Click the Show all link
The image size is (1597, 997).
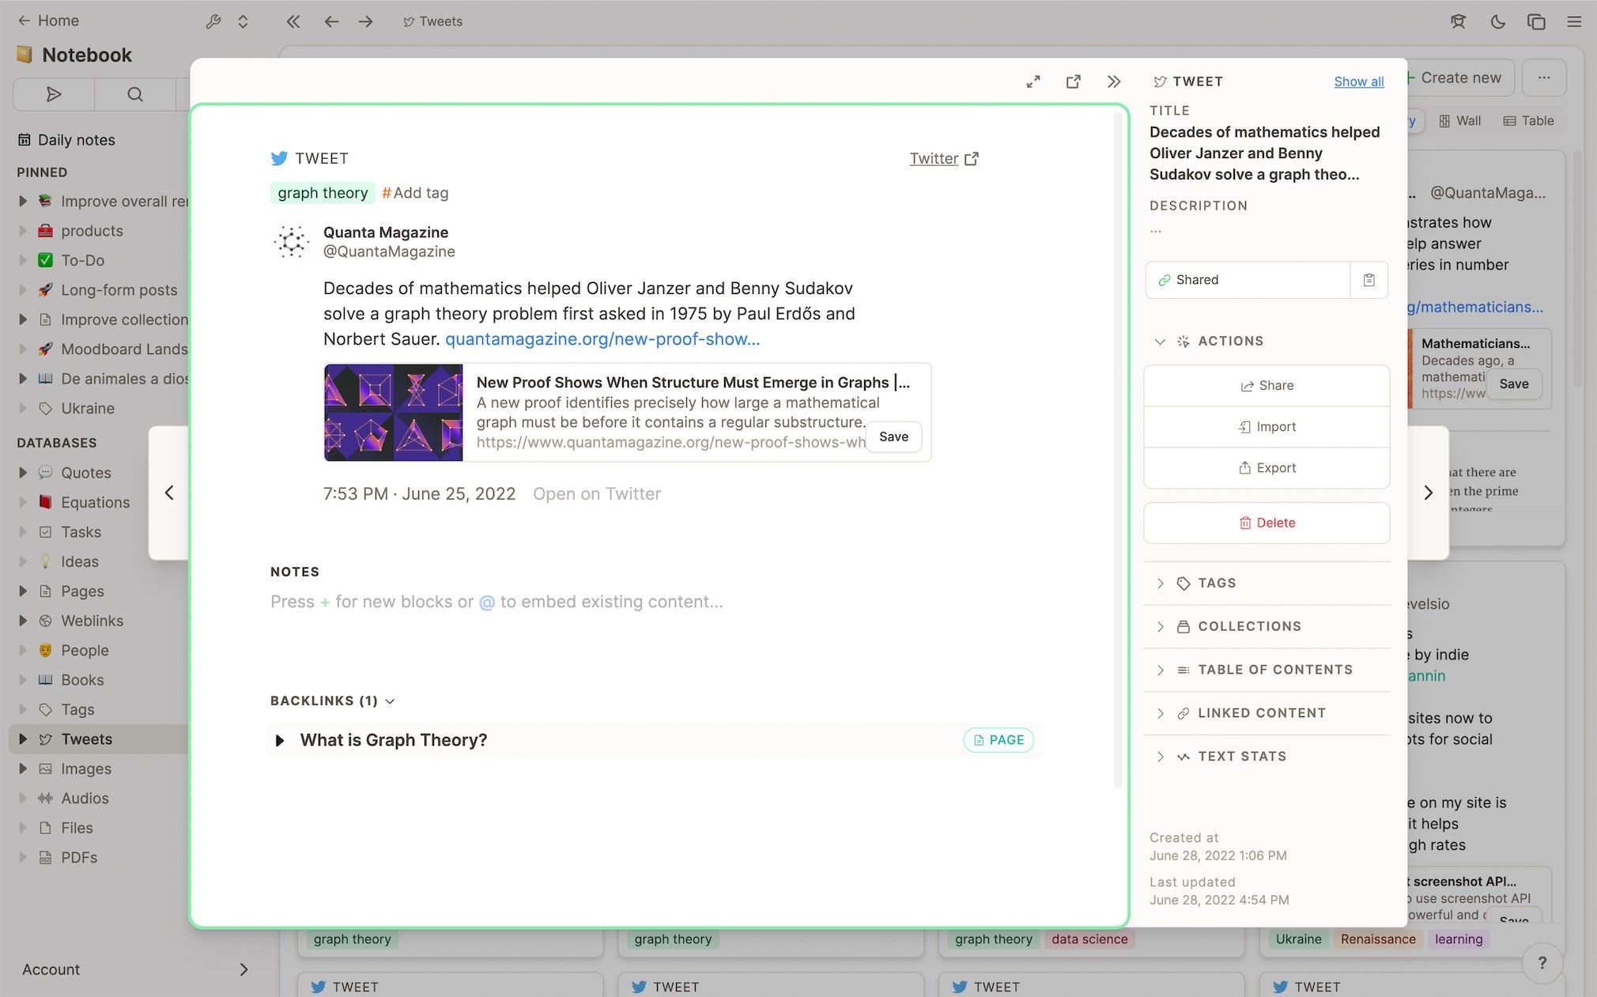(x=1358, y=81)
